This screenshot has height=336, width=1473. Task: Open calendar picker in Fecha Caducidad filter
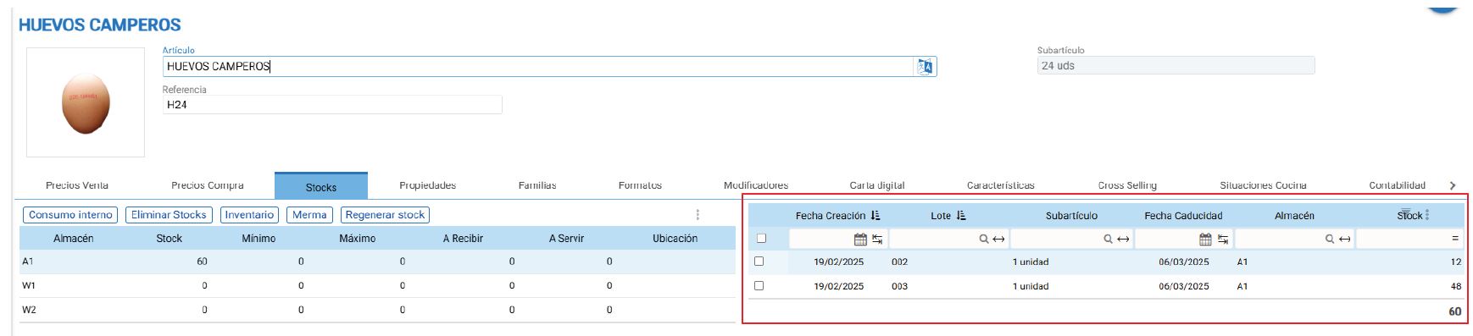click(1205, 240)
